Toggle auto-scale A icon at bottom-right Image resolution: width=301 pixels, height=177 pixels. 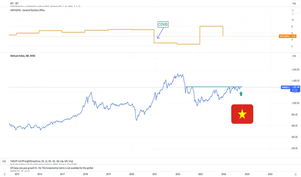click(x=296, y=174)
